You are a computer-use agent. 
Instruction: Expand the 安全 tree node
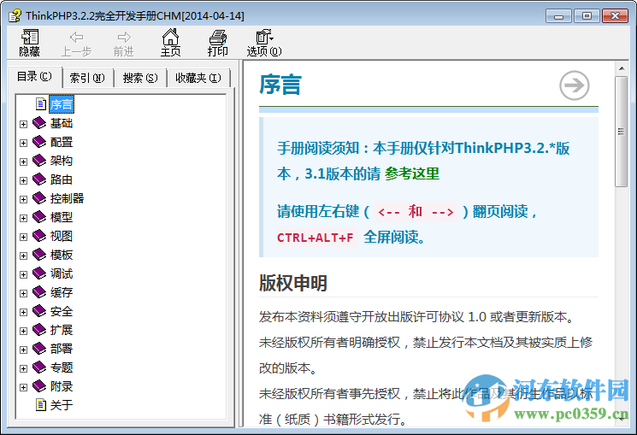[x=24, y=312]
